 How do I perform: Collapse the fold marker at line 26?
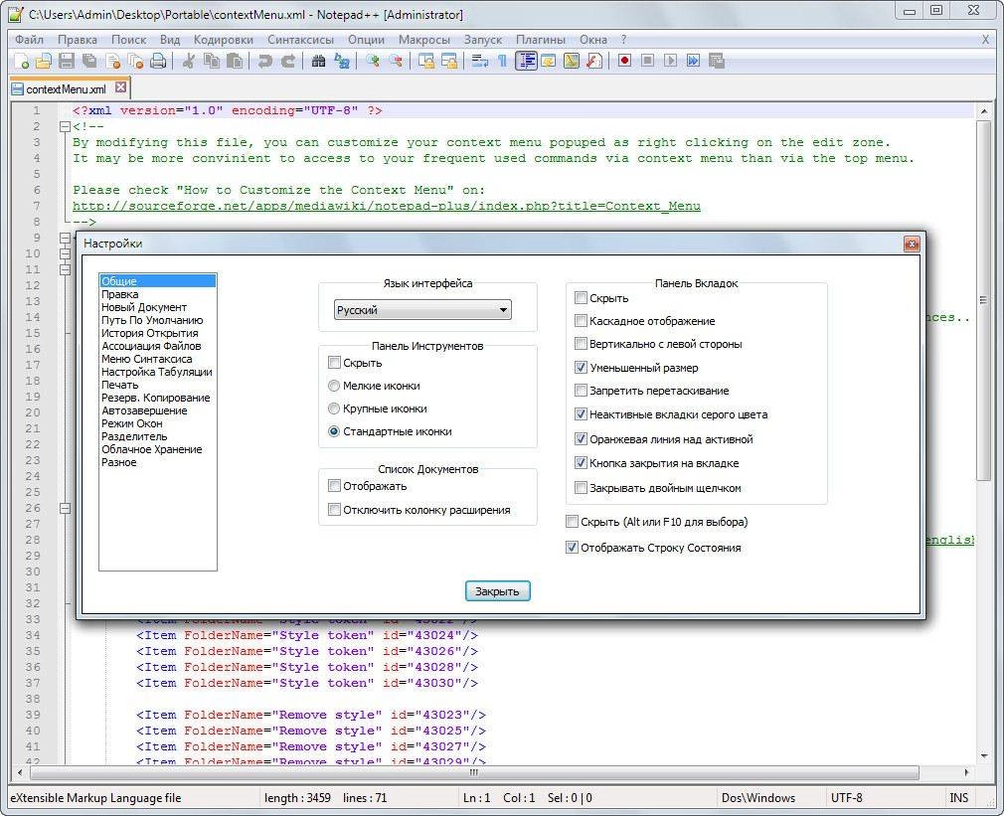click(x=65, y=508)
